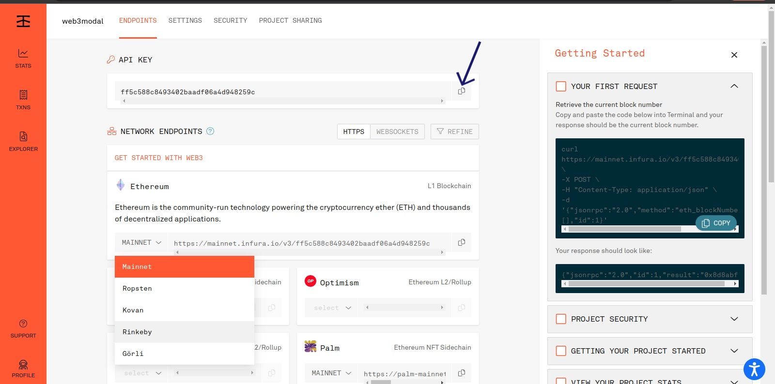
Task: Click the Refine filter button
Action: click(x=455, y=132)
